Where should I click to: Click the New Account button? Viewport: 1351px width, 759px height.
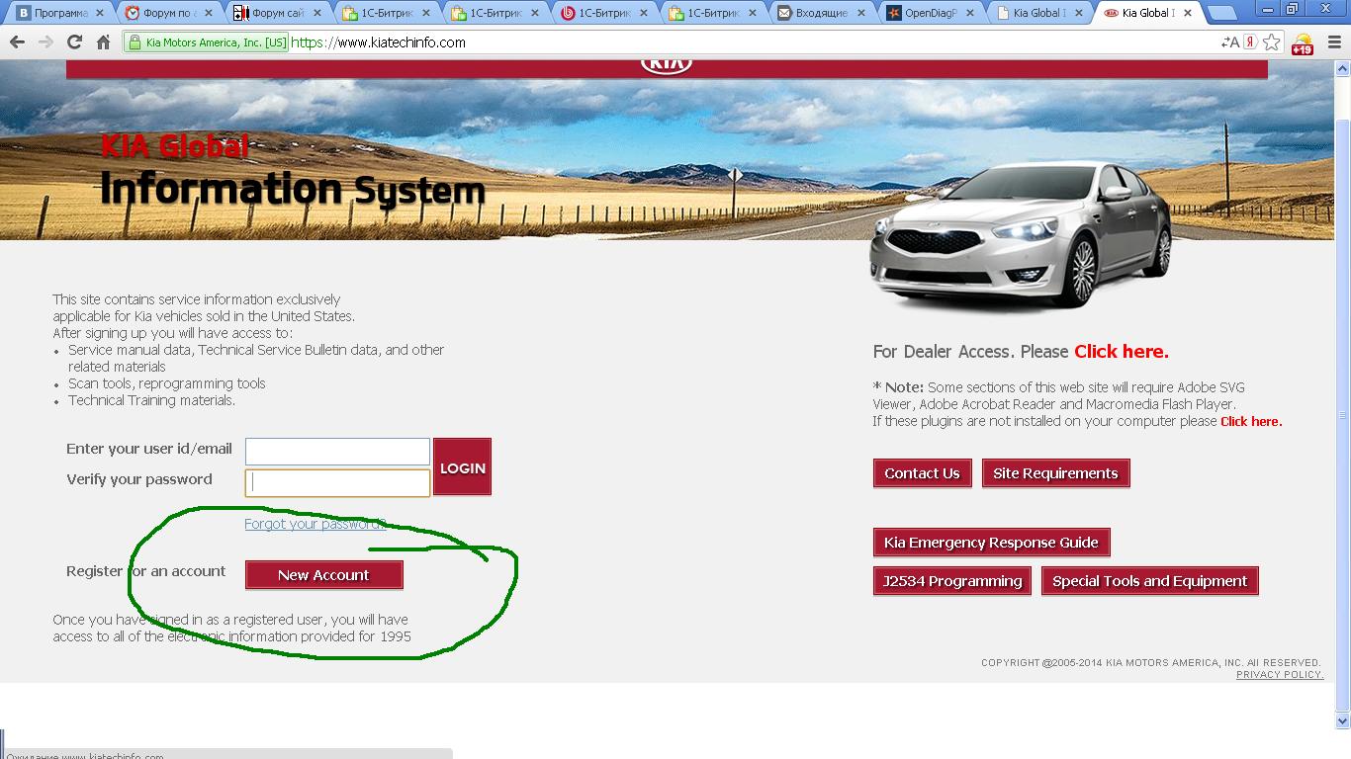[x=323, y=575]
